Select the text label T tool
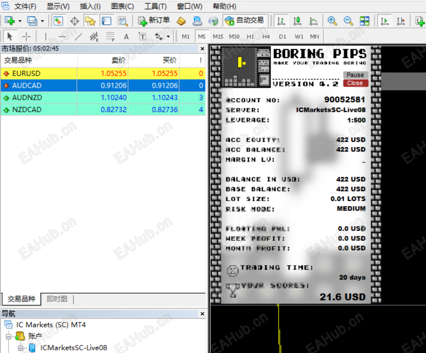This screenshot has height=353, width=426. point(143,36)
